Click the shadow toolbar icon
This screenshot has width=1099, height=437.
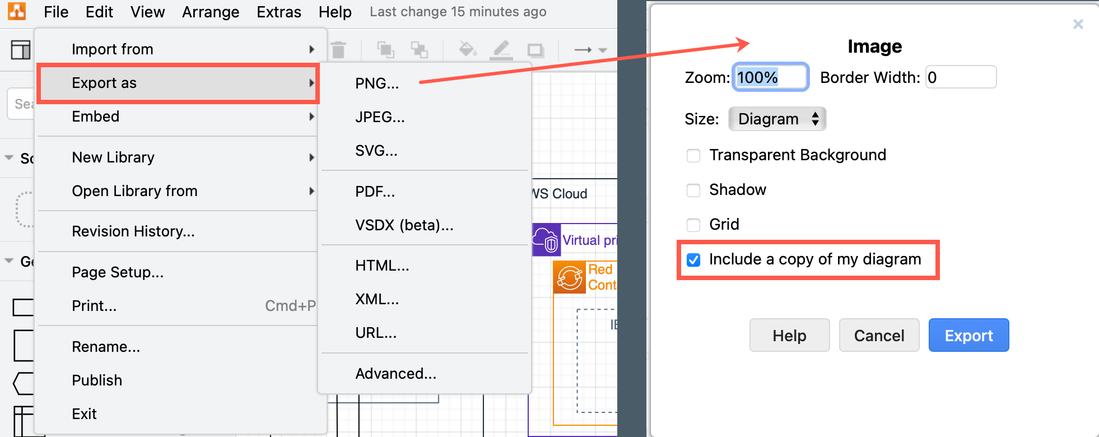535,49
